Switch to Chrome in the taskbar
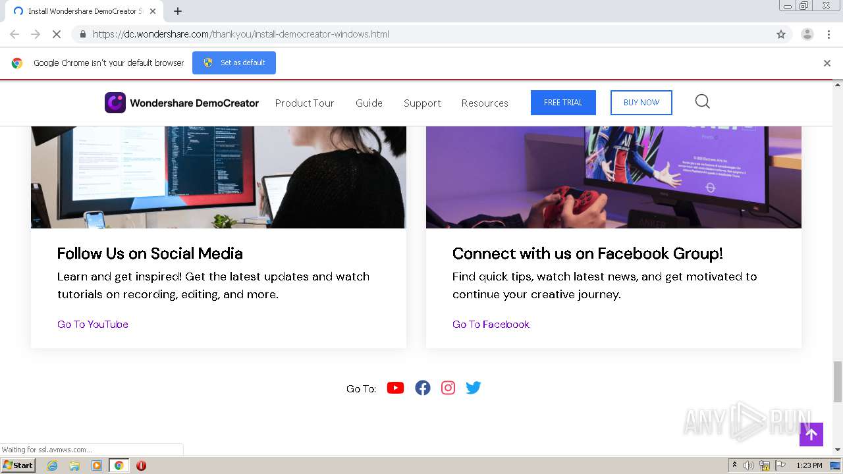This screenshot has width=843, height=474. [x=119, y=465]
